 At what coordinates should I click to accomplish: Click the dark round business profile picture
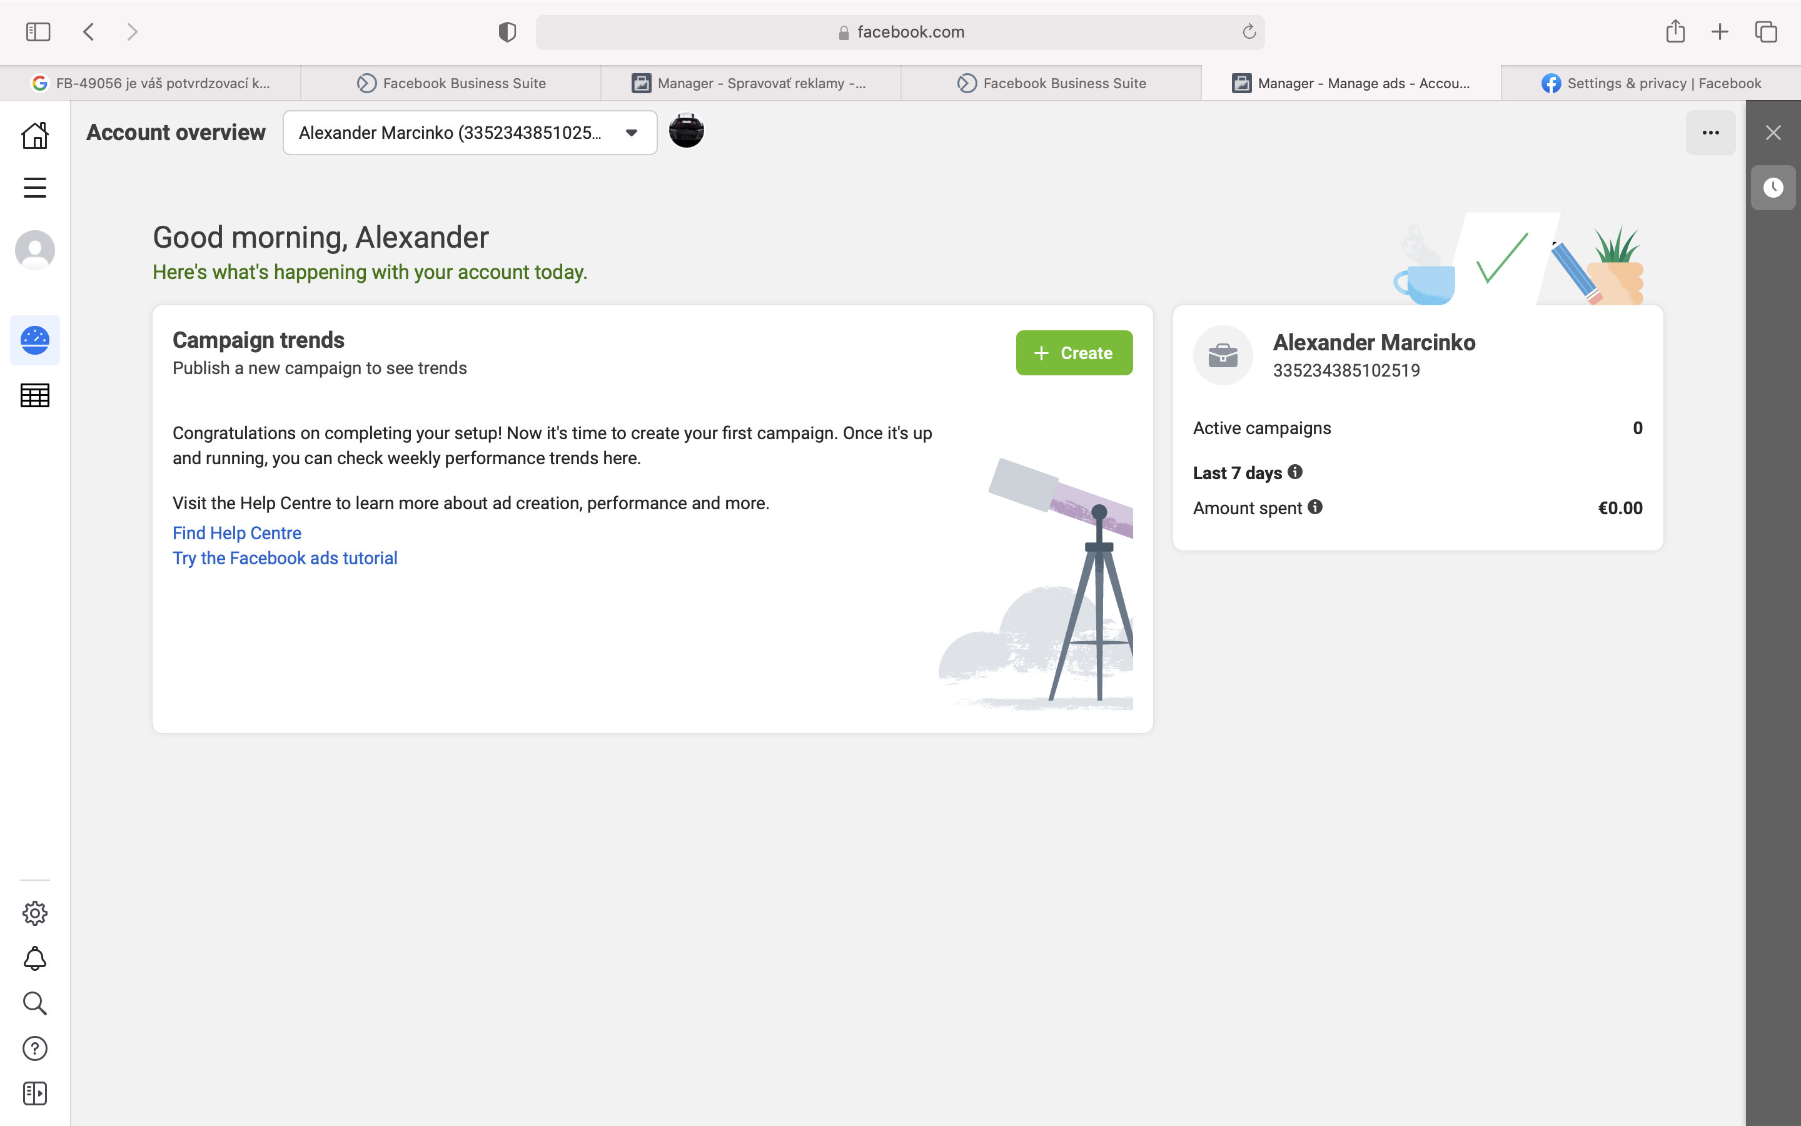pos(686,131)
